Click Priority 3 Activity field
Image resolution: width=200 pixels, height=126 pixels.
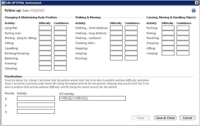(36, 111)
